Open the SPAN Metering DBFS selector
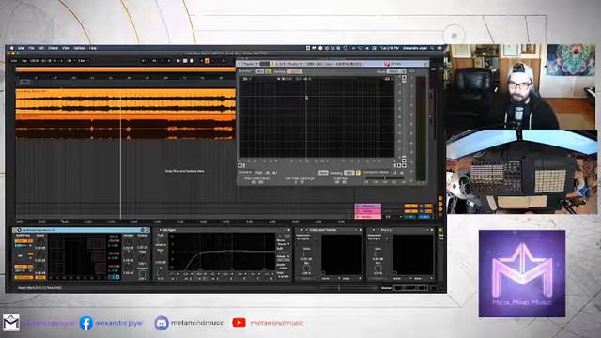 coord(348,173)
